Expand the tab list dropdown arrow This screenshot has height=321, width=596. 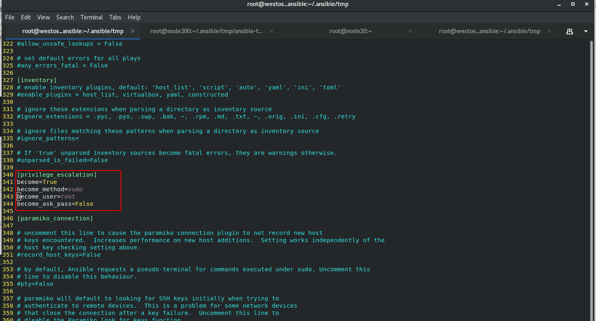(585, 31)
